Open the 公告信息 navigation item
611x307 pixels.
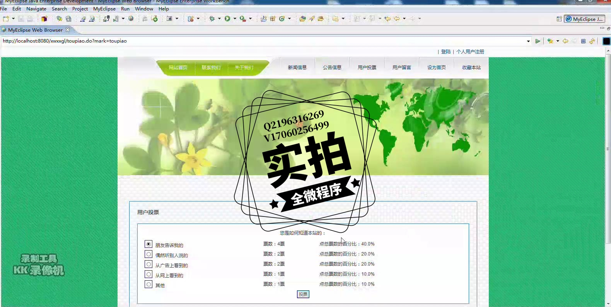[x=332, y=67]
